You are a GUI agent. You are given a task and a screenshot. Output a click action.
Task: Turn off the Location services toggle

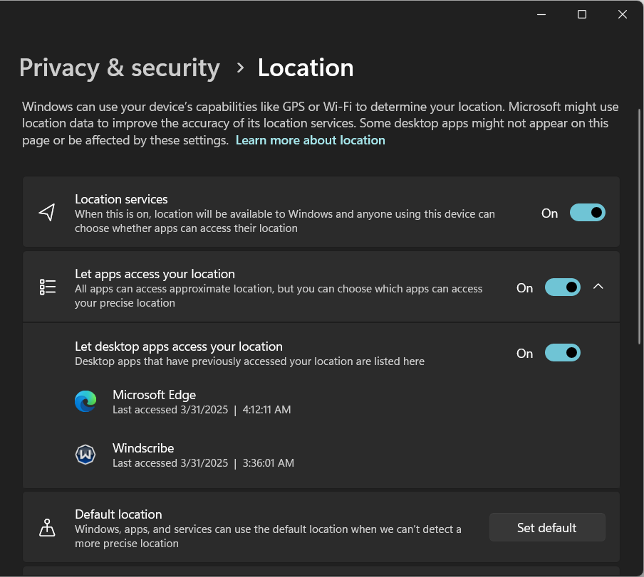tap(587, 213)
